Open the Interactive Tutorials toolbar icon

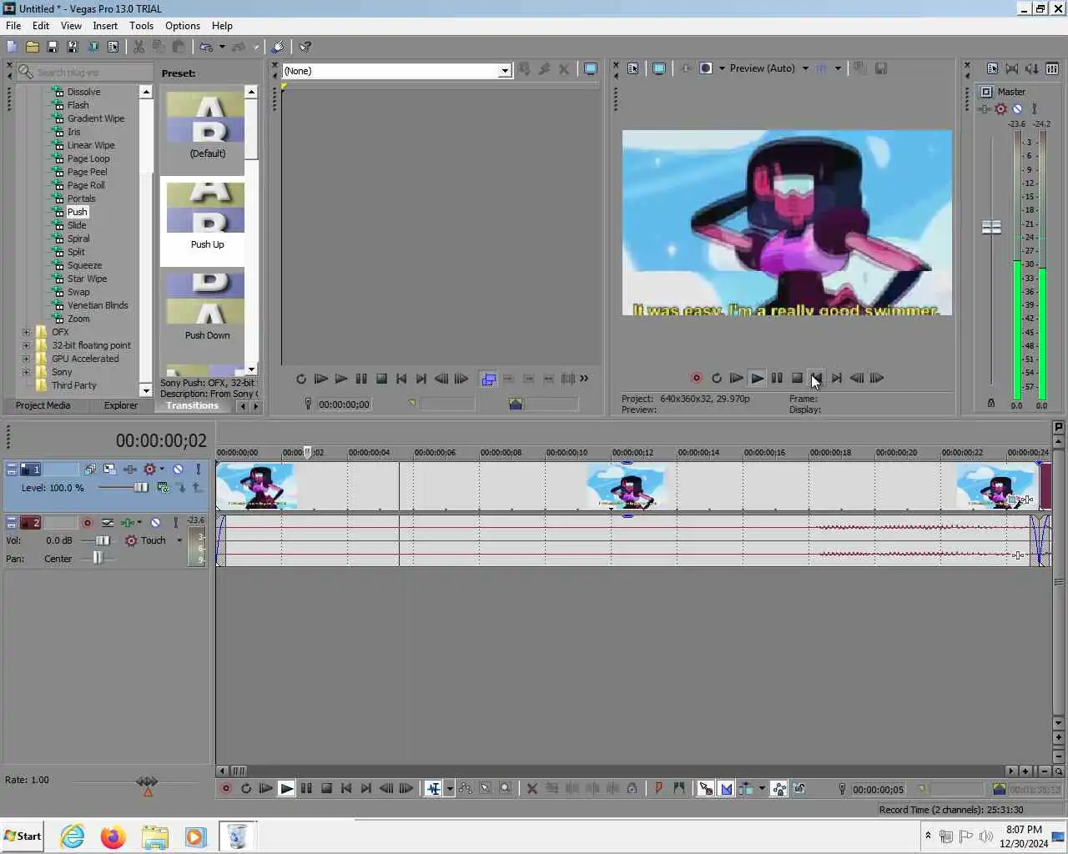(x=279, y=47)
